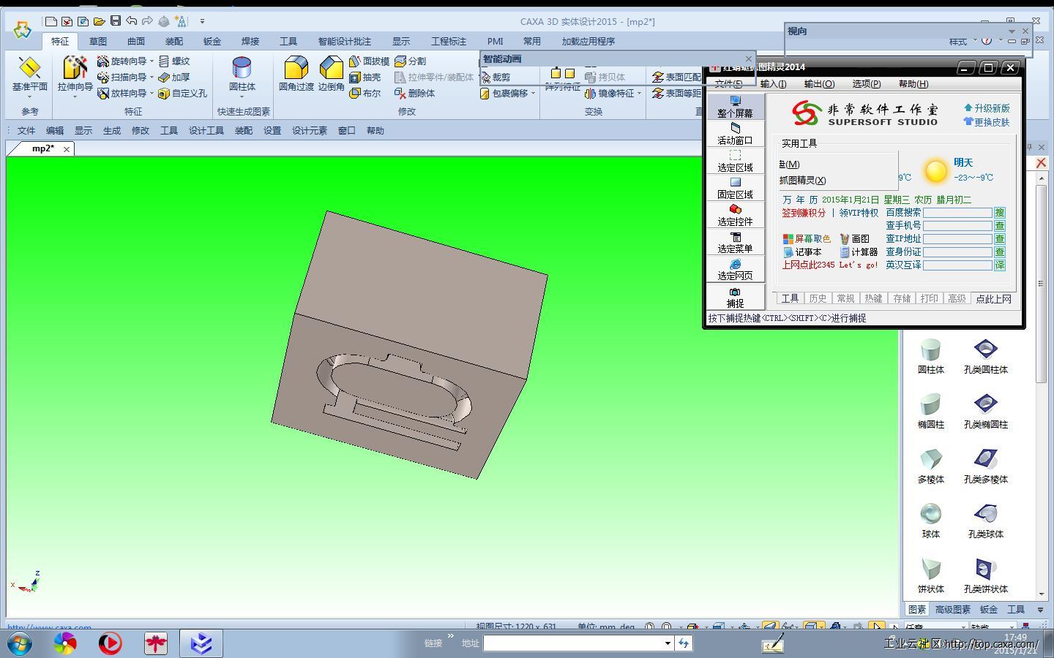
Task: Open file via the folder icon in quick toolbar
Action: click(x=99, y=21)
